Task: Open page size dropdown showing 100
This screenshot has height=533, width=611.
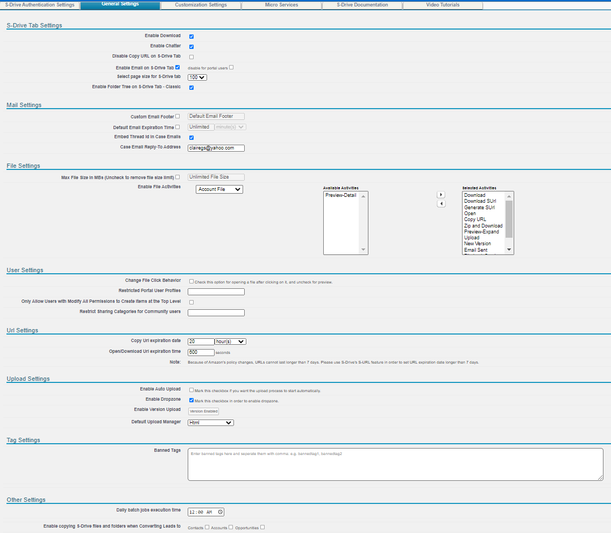Action: (197, 77)
